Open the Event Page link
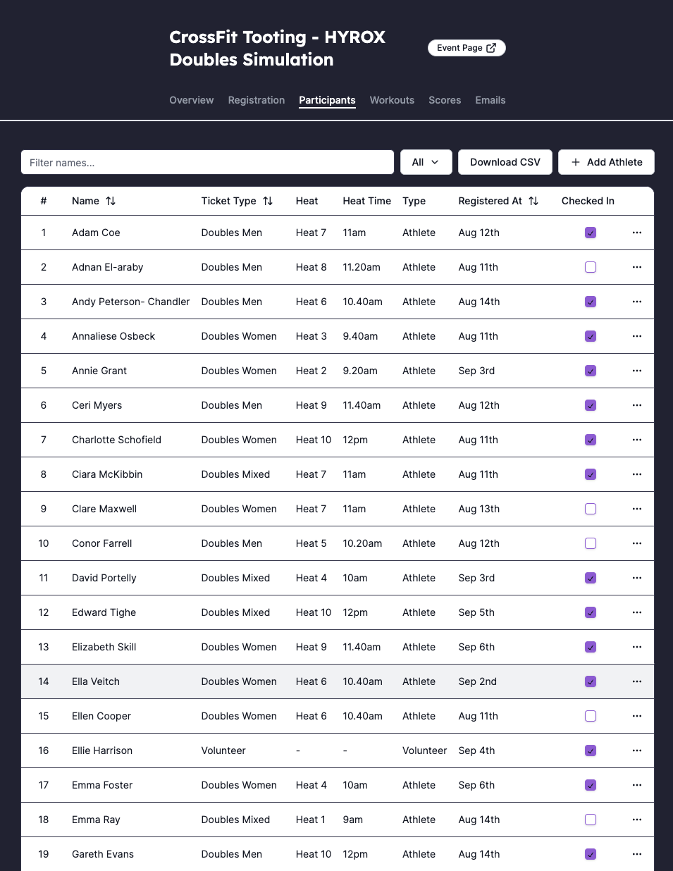The width and height of the screenshot is (673, 871). pos(467,48)
